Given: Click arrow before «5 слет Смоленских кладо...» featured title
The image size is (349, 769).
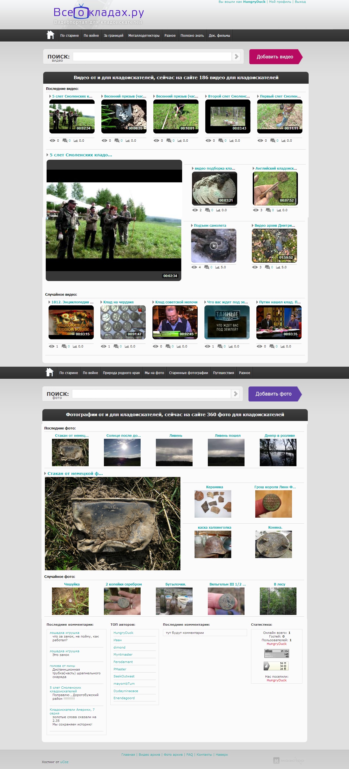Looking at the screenshot, I should coord(47,155).
